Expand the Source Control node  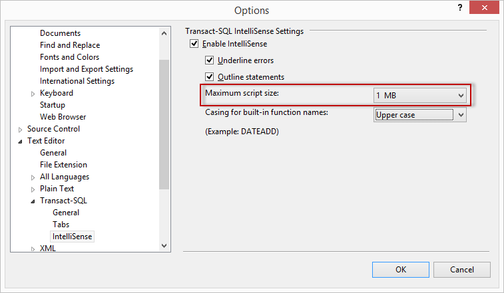click(x=21, y=130)
